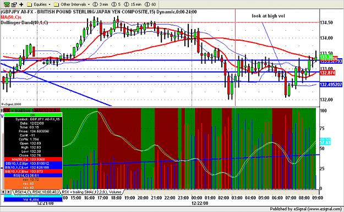Click the Symbol GBPJPY A0-FX,15 row
This screenshot has width=344, height=212.
click(x=33, y=119)
